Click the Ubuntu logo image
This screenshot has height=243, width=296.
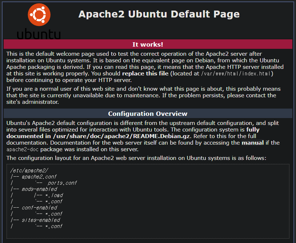(39, 21)
